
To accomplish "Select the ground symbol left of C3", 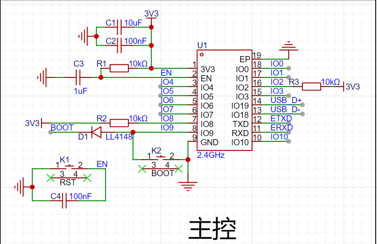I will (46, 77).
